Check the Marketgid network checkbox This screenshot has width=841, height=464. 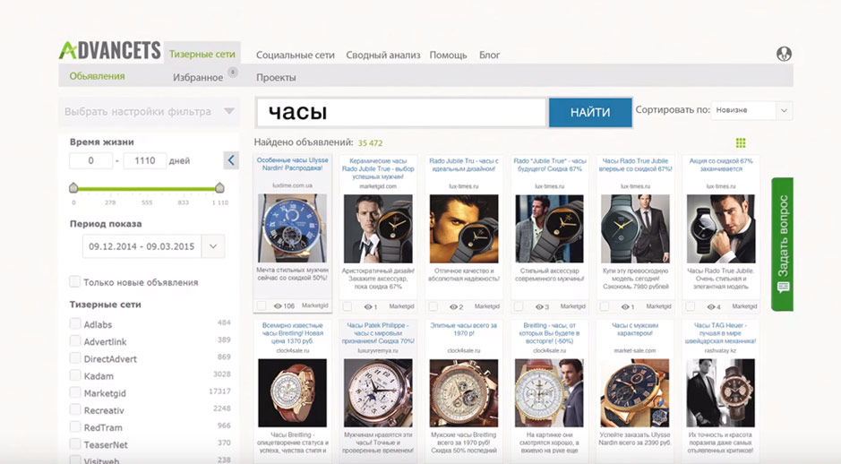(76, 391)
